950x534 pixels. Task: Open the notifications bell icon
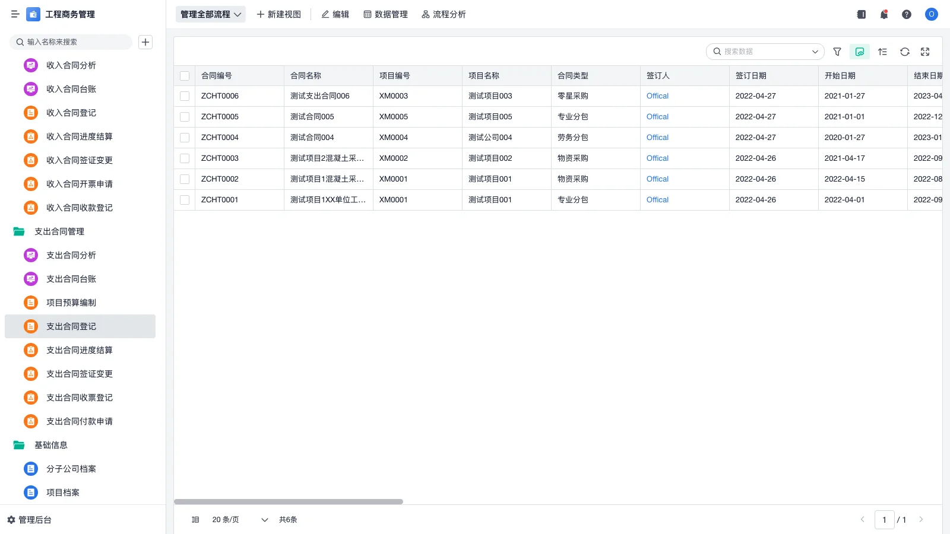coord(884,14)
